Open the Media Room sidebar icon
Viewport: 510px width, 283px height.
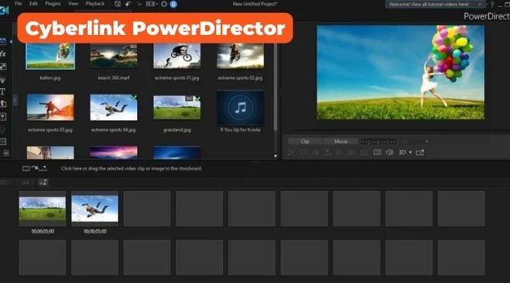pos(3,42)
